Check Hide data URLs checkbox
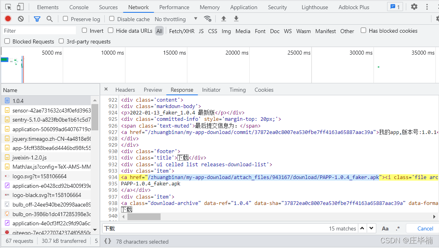The height and width of the screenshot is (248, 439). pyautogui.click(x=111, y=30)
